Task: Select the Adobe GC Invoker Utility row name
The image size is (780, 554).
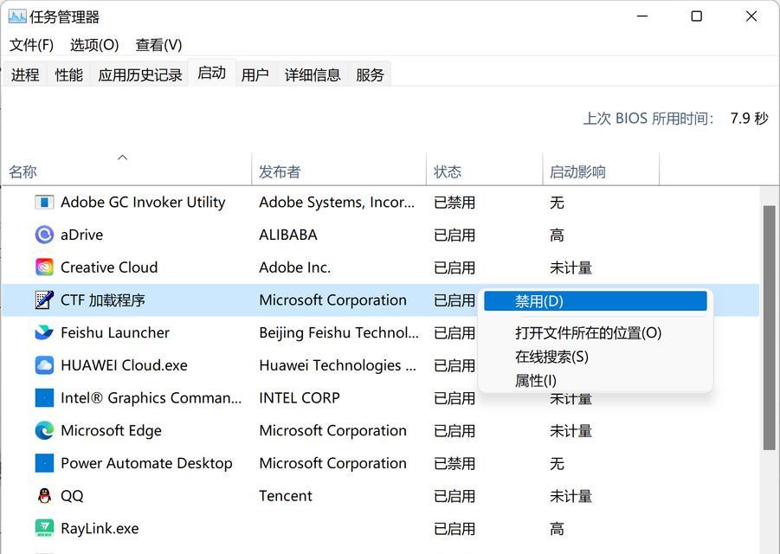Action: 143,203
